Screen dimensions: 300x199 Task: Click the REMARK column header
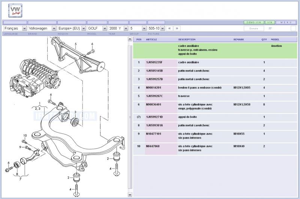click(238, 40)
